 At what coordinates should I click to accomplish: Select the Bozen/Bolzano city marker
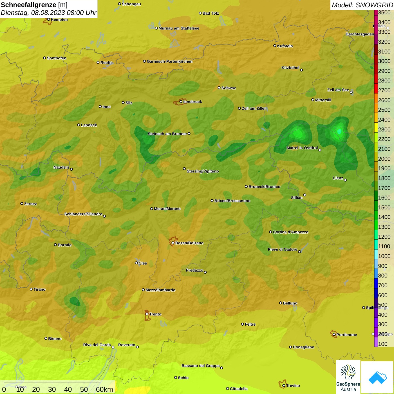click(x=173, y=243)
